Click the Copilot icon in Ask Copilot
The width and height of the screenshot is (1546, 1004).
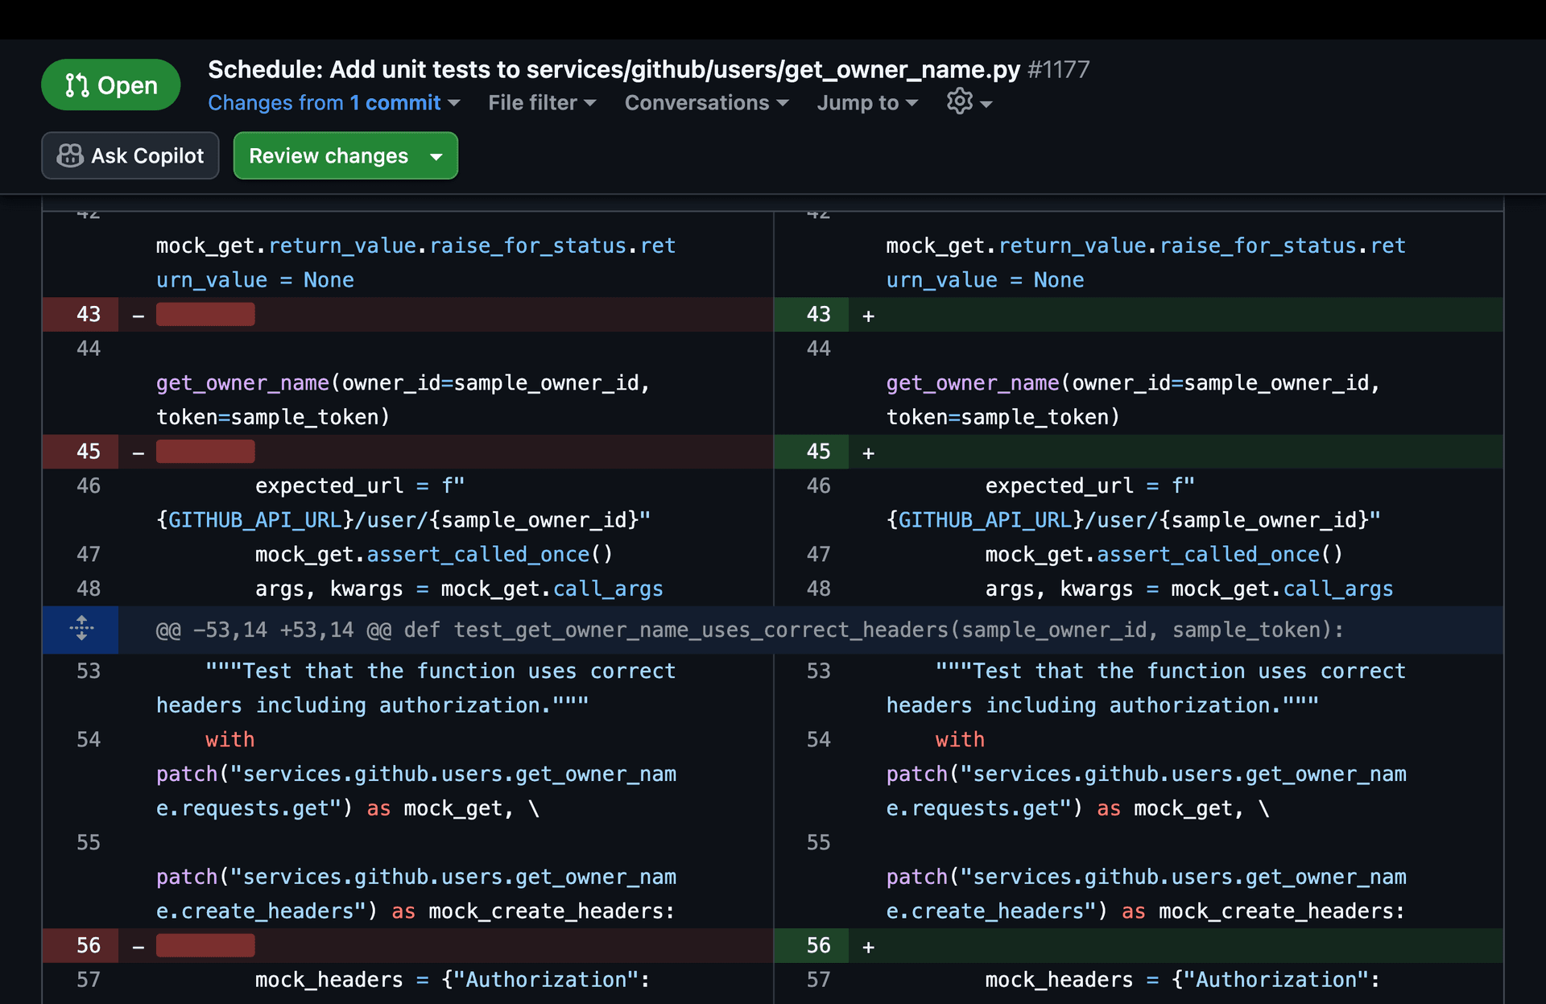tap(70, 155)
